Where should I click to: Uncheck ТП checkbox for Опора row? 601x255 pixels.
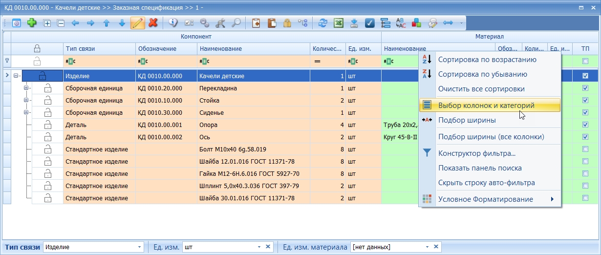(x=585, y=125)
